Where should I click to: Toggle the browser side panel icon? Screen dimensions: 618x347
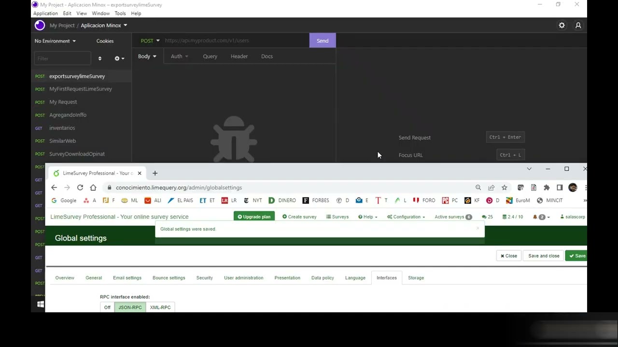pyautogui.click(x=560, y=187)
